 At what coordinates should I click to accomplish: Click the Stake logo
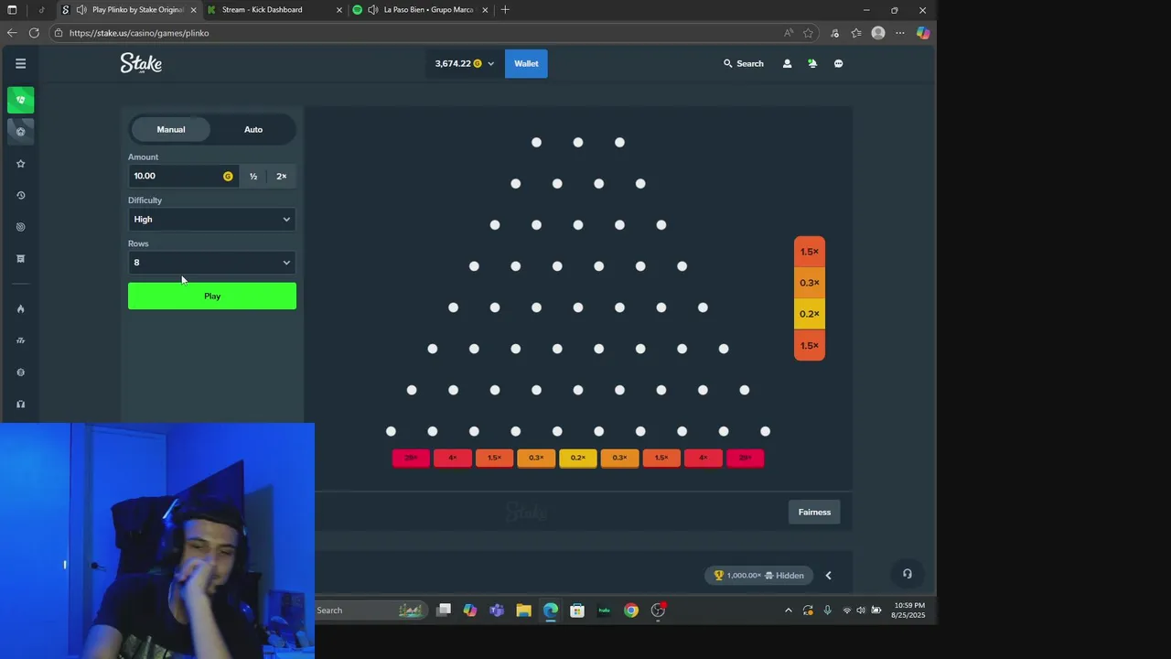pyautogui.click(x=141, y=63)
